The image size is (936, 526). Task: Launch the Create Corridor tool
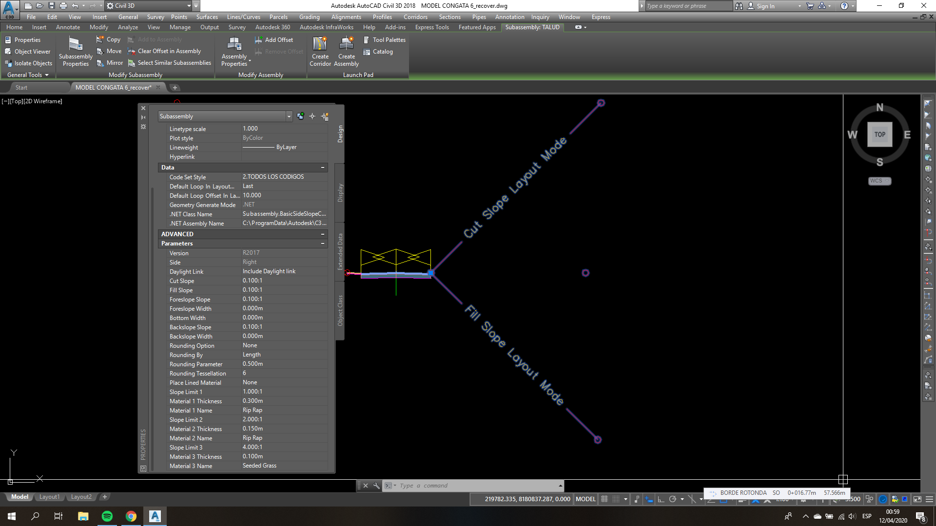point(320,52)
